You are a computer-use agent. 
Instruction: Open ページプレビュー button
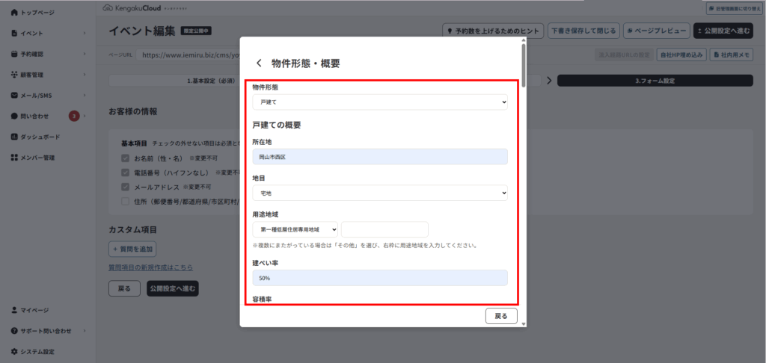(x=657, y=31)
